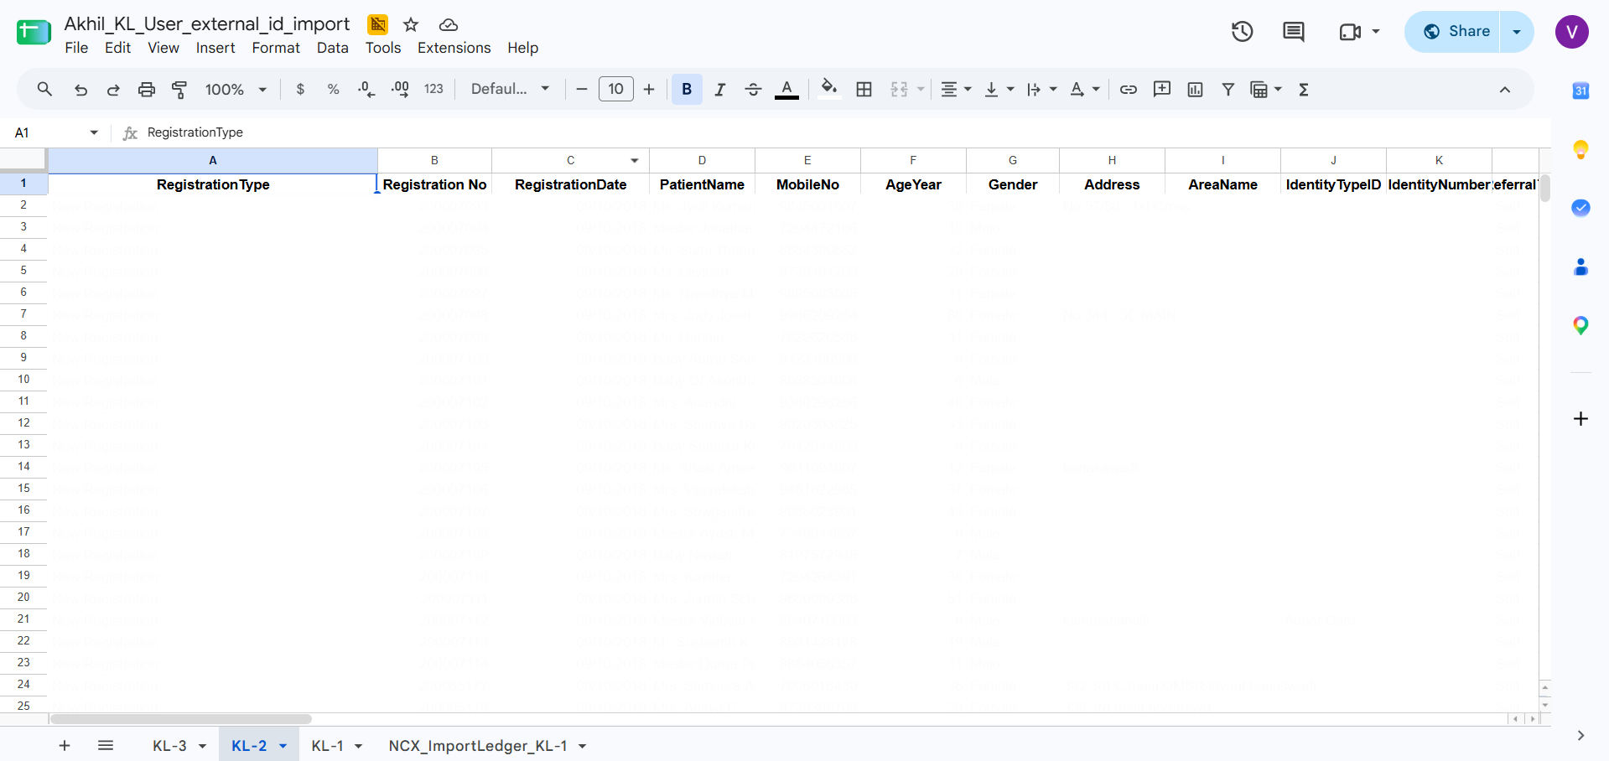The height and width of the screenshot is (761, 1609).
Task: Open borders options
Action: pyautogui.click(x=864, y=89)
